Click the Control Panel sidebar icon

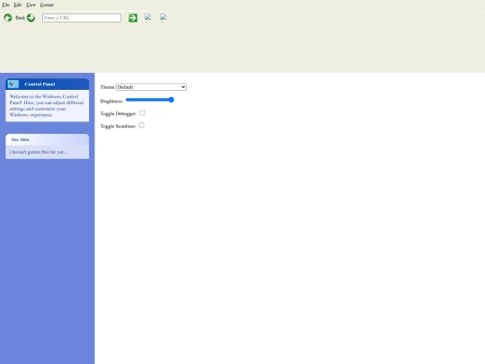pos(13,84)
